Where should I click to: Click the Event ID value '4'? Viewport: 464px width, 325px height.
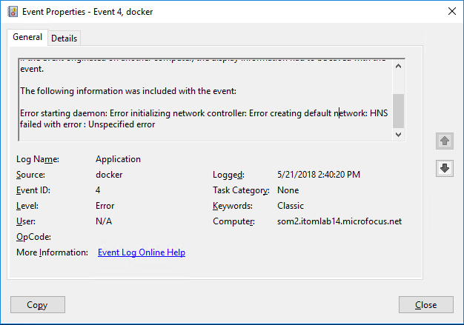tap(98, 190)
